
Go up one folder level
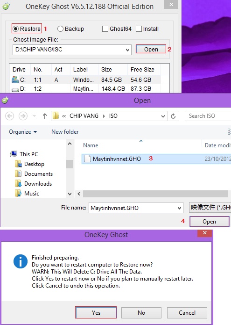45,116
